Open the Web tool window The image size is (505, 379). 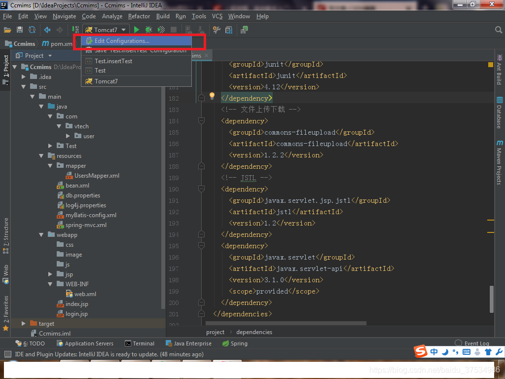[x=5, y=274]
